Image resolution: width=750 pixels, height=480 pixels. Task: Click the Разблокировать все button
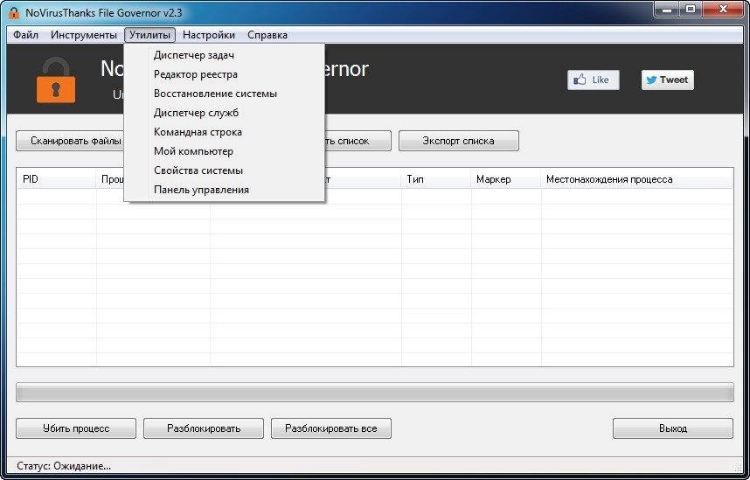tap(331, 428)
